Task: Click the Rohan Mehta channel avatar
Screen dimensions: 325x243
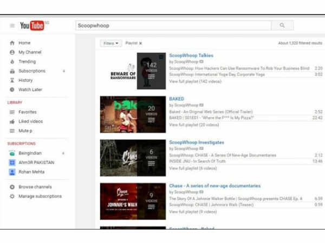Action: click(x=12, y=172)
